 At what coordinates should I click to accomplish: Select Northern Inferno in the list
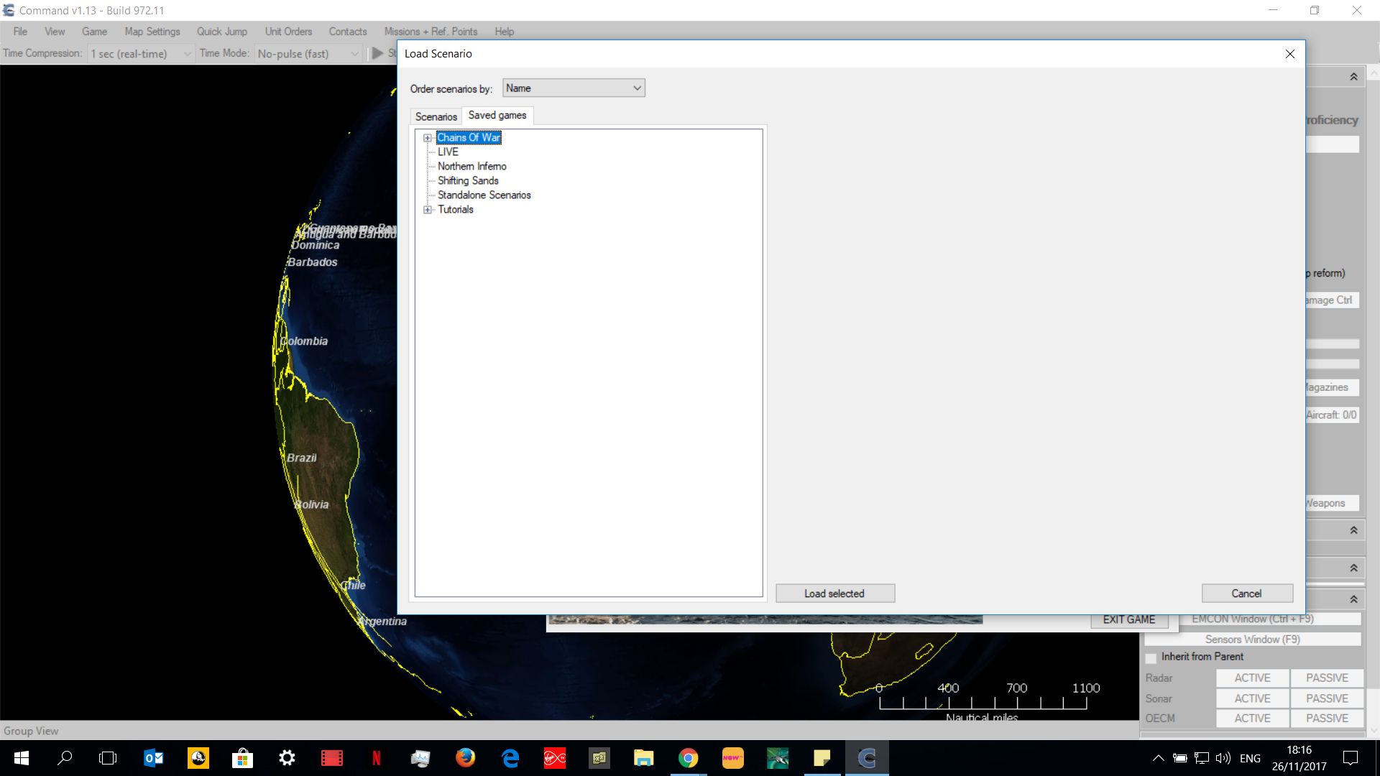471,166
